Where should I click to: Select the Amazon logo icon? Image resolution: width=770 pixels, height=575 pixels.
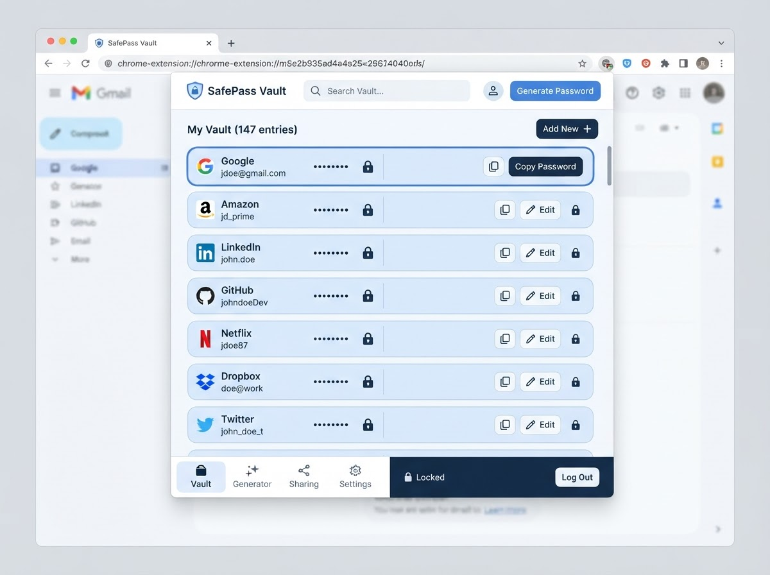(205, 210)
